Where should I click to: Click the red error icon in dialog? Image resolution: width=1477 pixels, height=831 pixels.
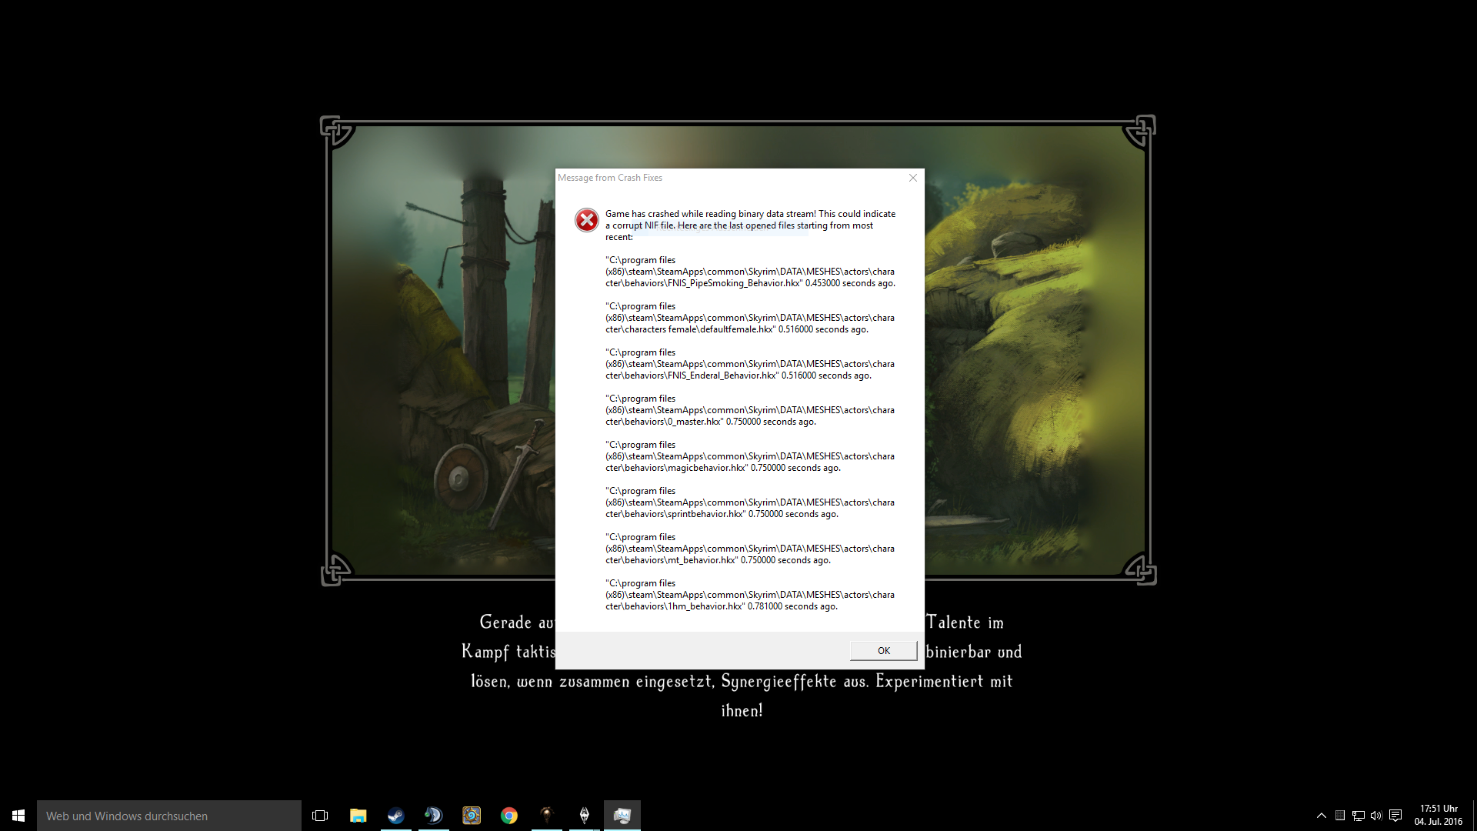[587, 220]
